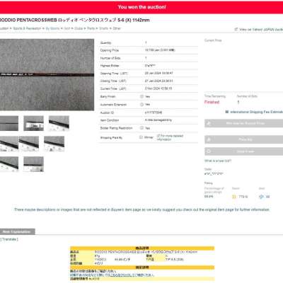Click the Current Time value in Nov 2024
The image size is (283, 283).
pos(158,88)
